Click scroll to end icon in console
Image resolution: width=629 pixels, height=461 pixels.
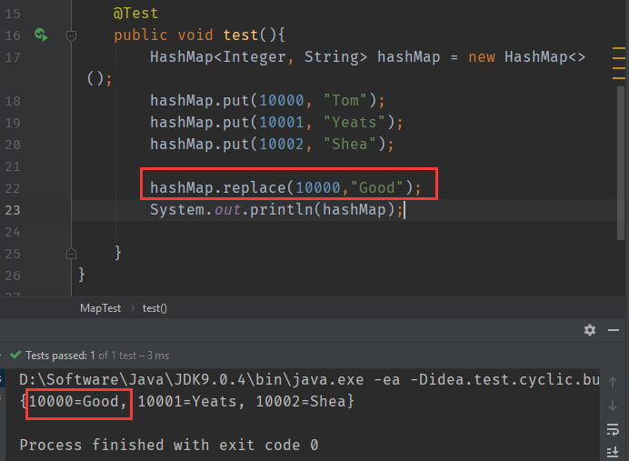(613, 452)
